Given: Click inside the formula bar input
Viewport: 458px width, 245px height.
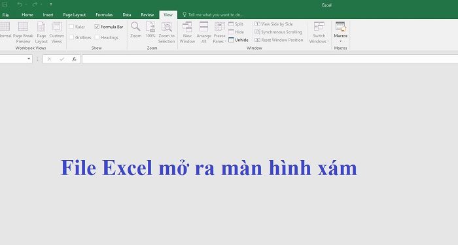Looking at the screenshot, I should tap(270, 59).
